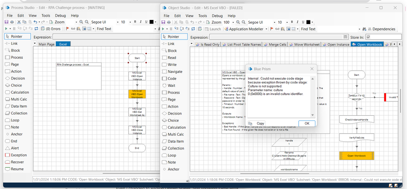Toggle Italic formatting in Process Studio
The height and width of the screenshot is (189, 407).
[141, 22]
